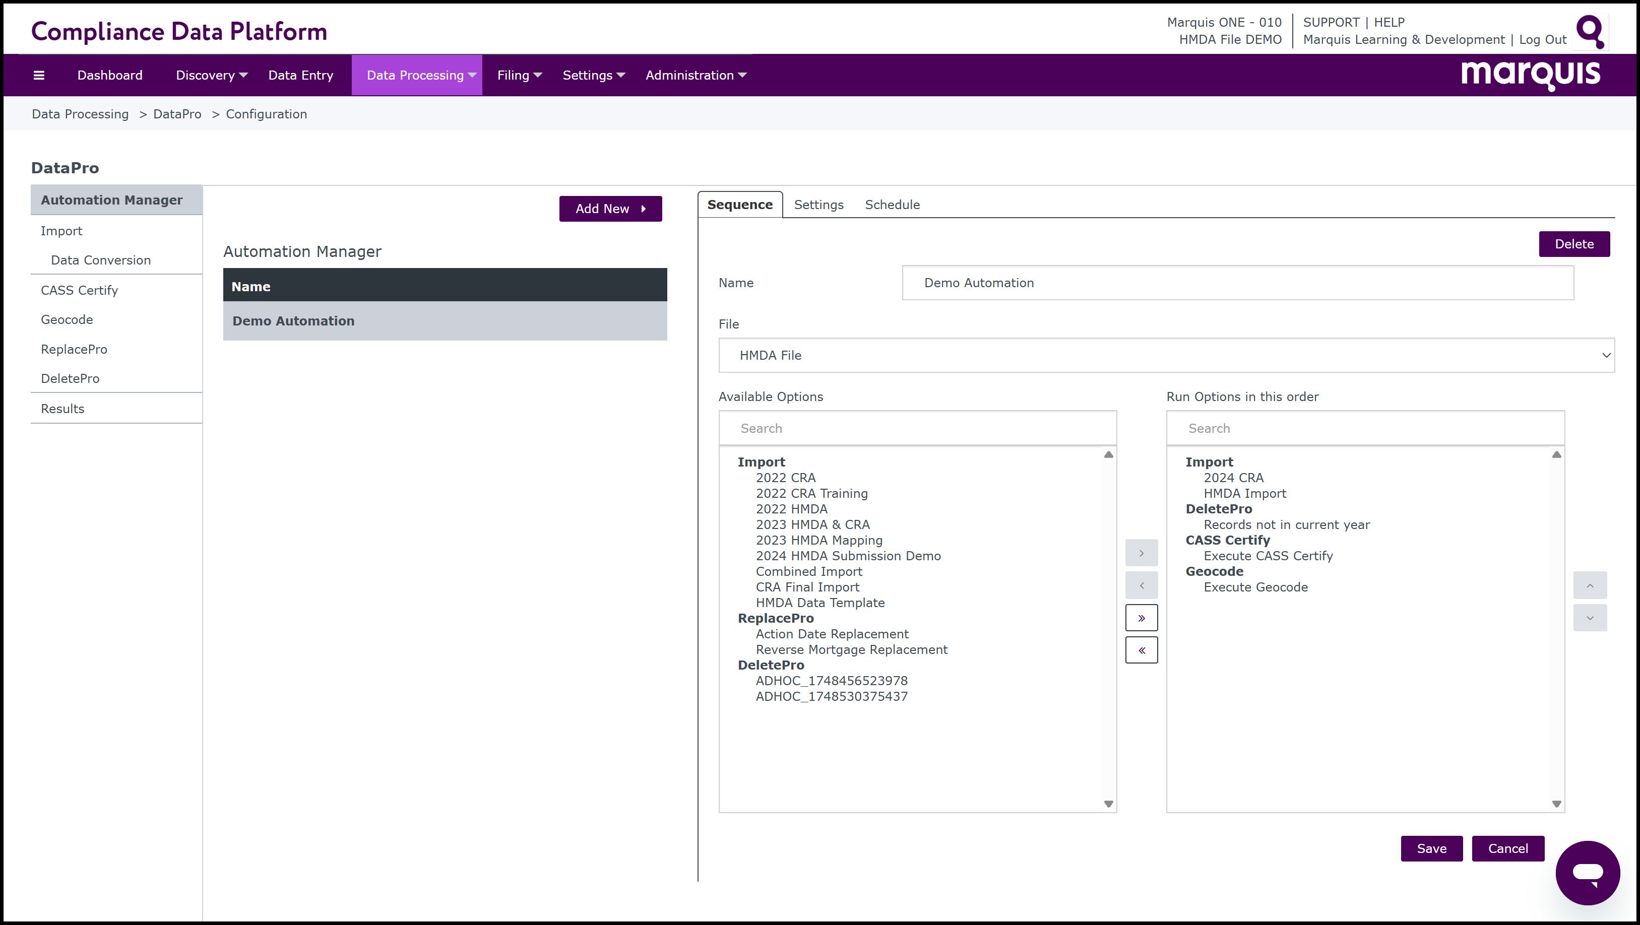Open the hamburger navigation menu
Image resolution: width=1640 pixels, height=925 pixels.
click(x=39, y=75)
